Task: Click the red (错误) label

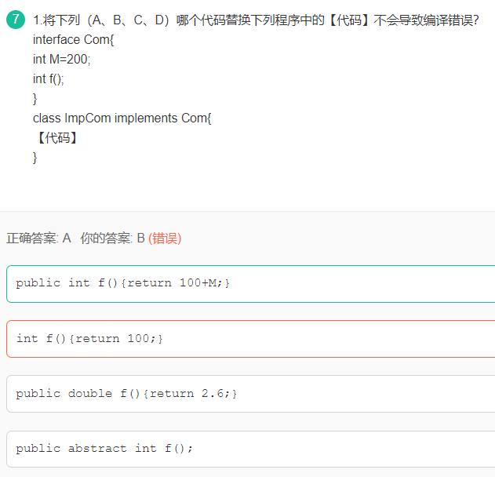Action: [x=165, y=238]
